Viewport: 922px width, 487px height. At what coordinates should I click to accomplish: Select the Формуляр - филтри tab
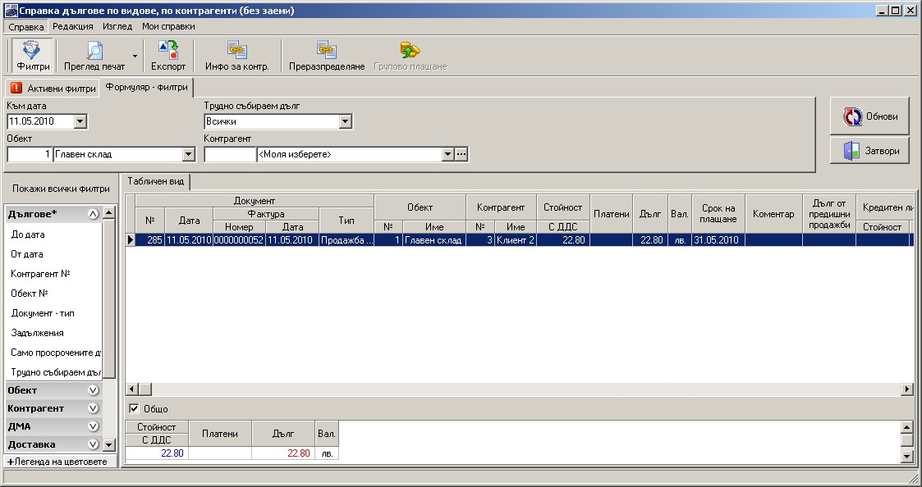[146, 88]
